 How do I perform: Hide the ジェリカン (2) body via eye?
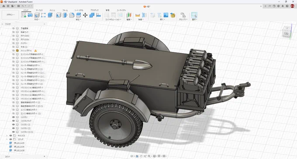click(x=14, y=128)
